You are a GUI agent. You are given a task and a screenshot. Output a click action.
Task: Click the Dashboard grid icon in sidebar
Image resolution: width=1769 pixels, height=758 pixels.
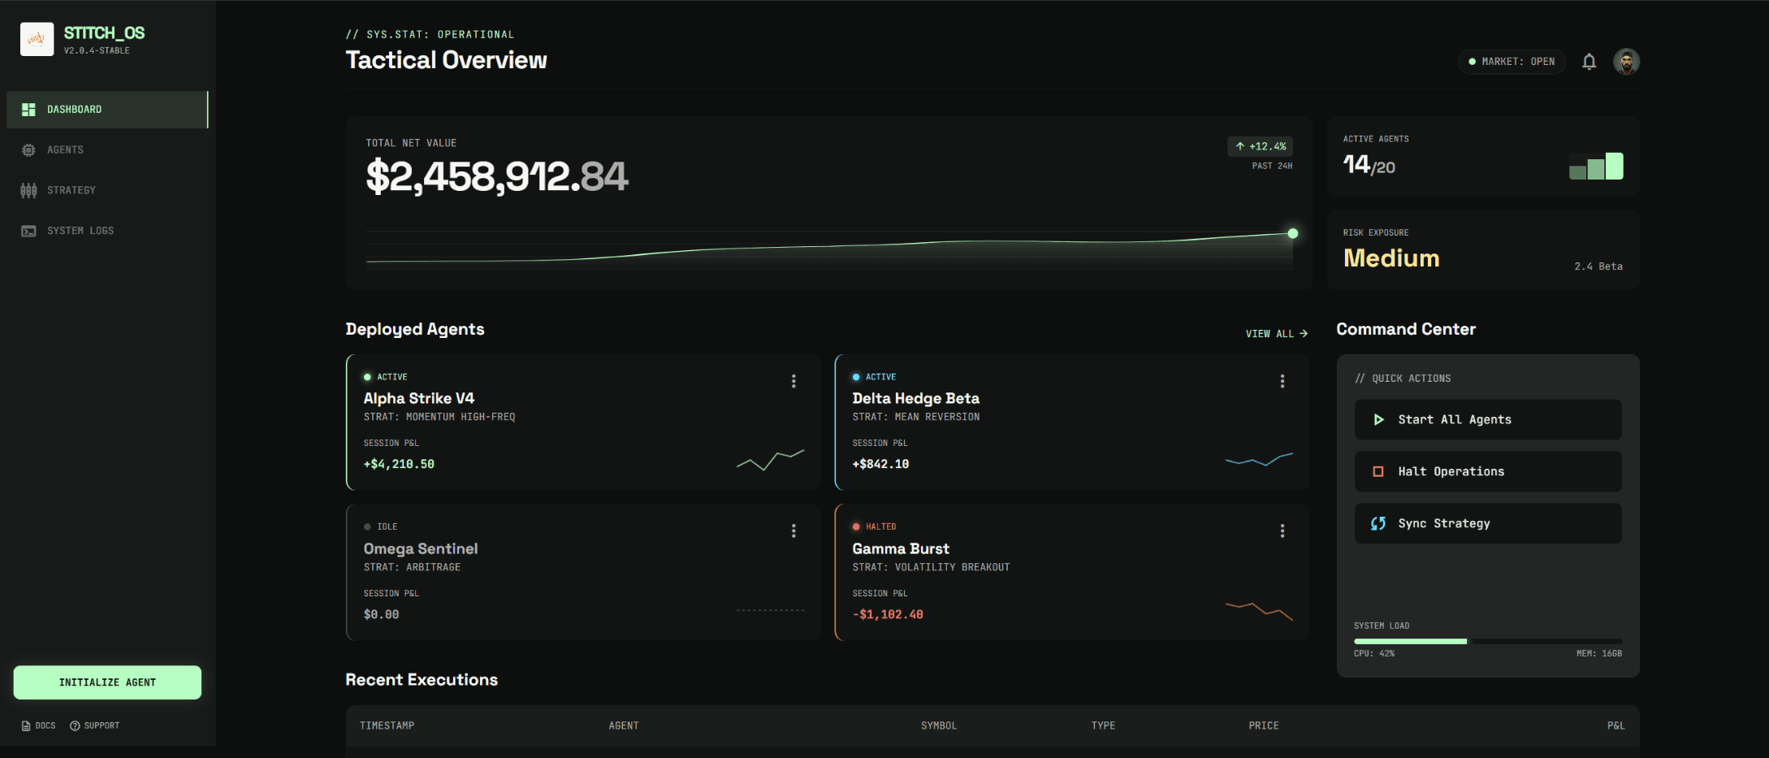[x=28, y=110]
